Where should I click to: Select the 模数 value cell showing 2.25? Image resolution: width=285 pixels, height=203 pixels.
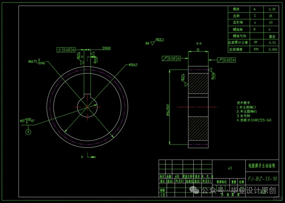click(x=271, y=9)
